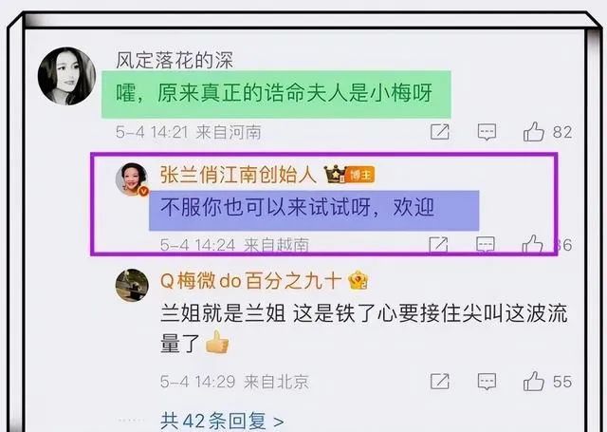This screenshot has width=607, height=432.
Task: Expand 共42条回复 replies
Action: (x=222, y=422)
